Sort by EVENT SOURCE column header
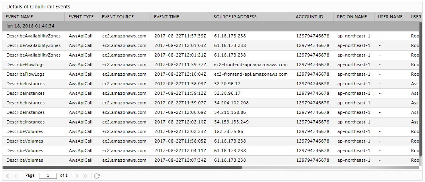425x182 pixels. coord(124,17)
